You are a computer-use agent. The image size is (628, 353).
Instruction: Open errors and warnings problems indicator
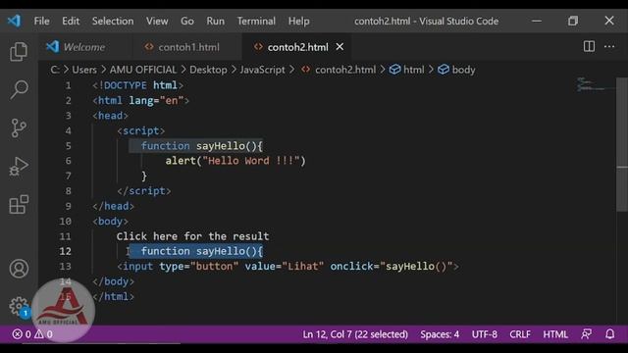[x=32, y=333]
